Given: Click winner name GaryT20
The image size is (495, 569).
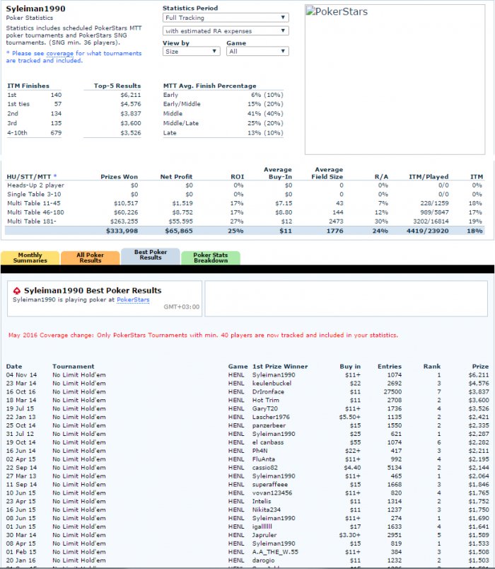Looking at the screenshot, I should (264, 408).
